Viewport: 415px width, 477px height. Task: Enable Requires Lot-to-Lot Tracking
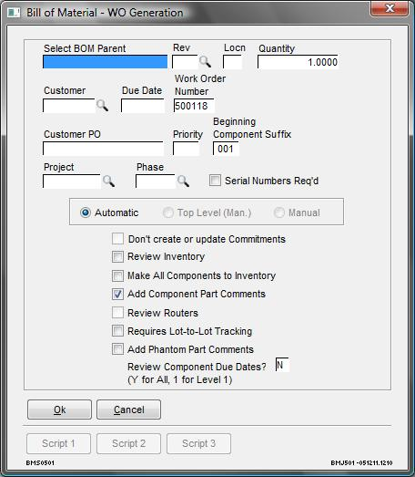(x=117, y=331)
